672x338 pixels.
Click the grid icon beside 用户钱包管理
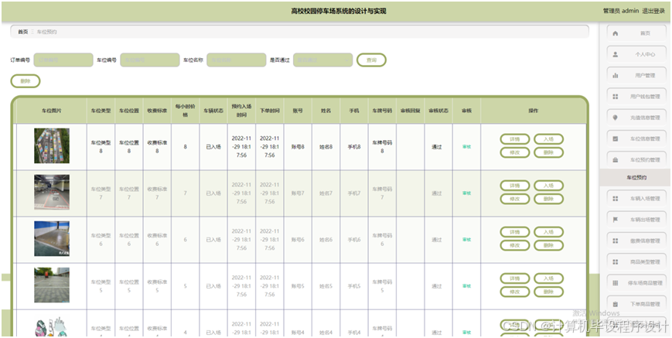[x=616, y=97]
